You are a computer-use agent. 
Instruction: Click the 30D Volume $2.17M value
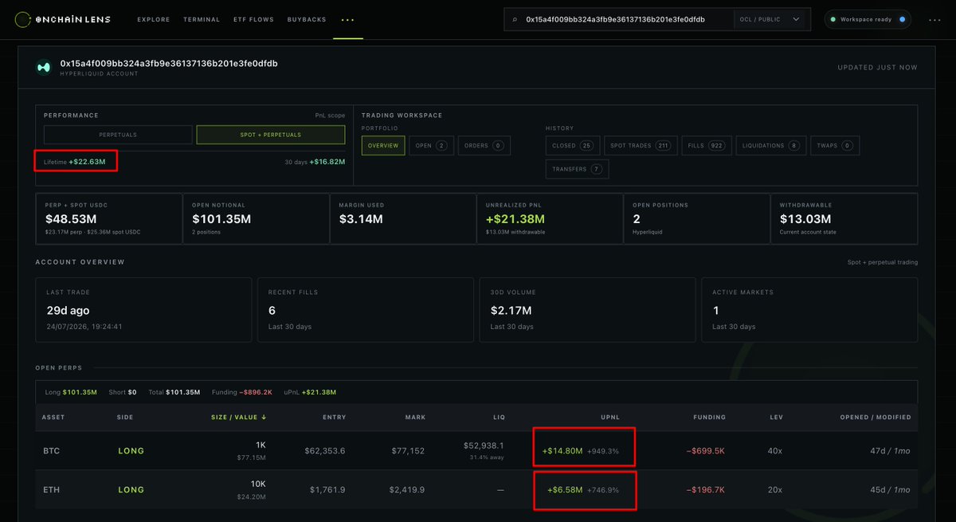[x=511, y=311]
